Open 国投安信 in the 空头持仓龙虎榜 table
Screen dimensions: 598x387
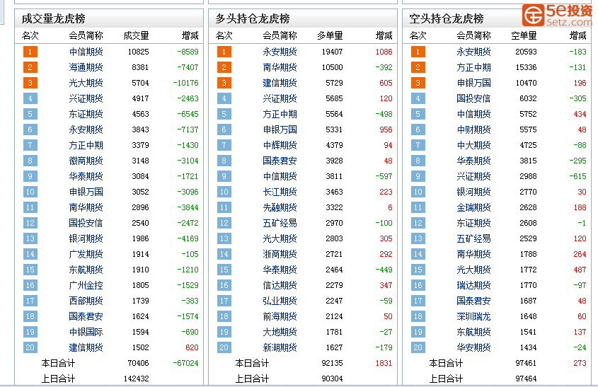click(473, 99)
